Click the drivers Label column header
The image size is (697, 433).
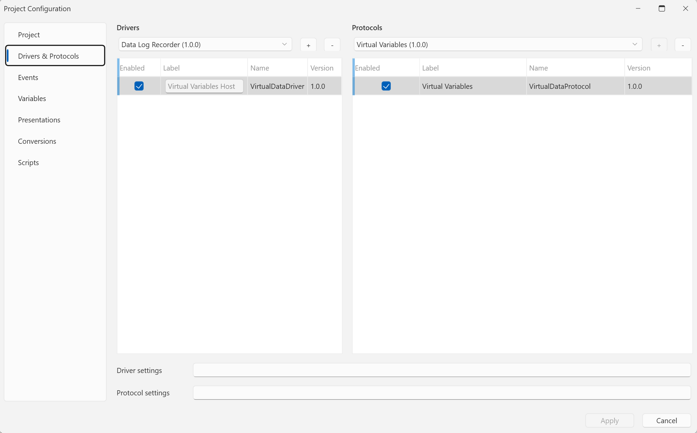204,68
